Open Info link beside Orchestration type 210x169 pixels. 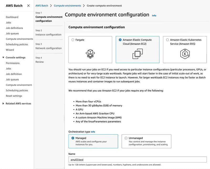tap(93, 132)
